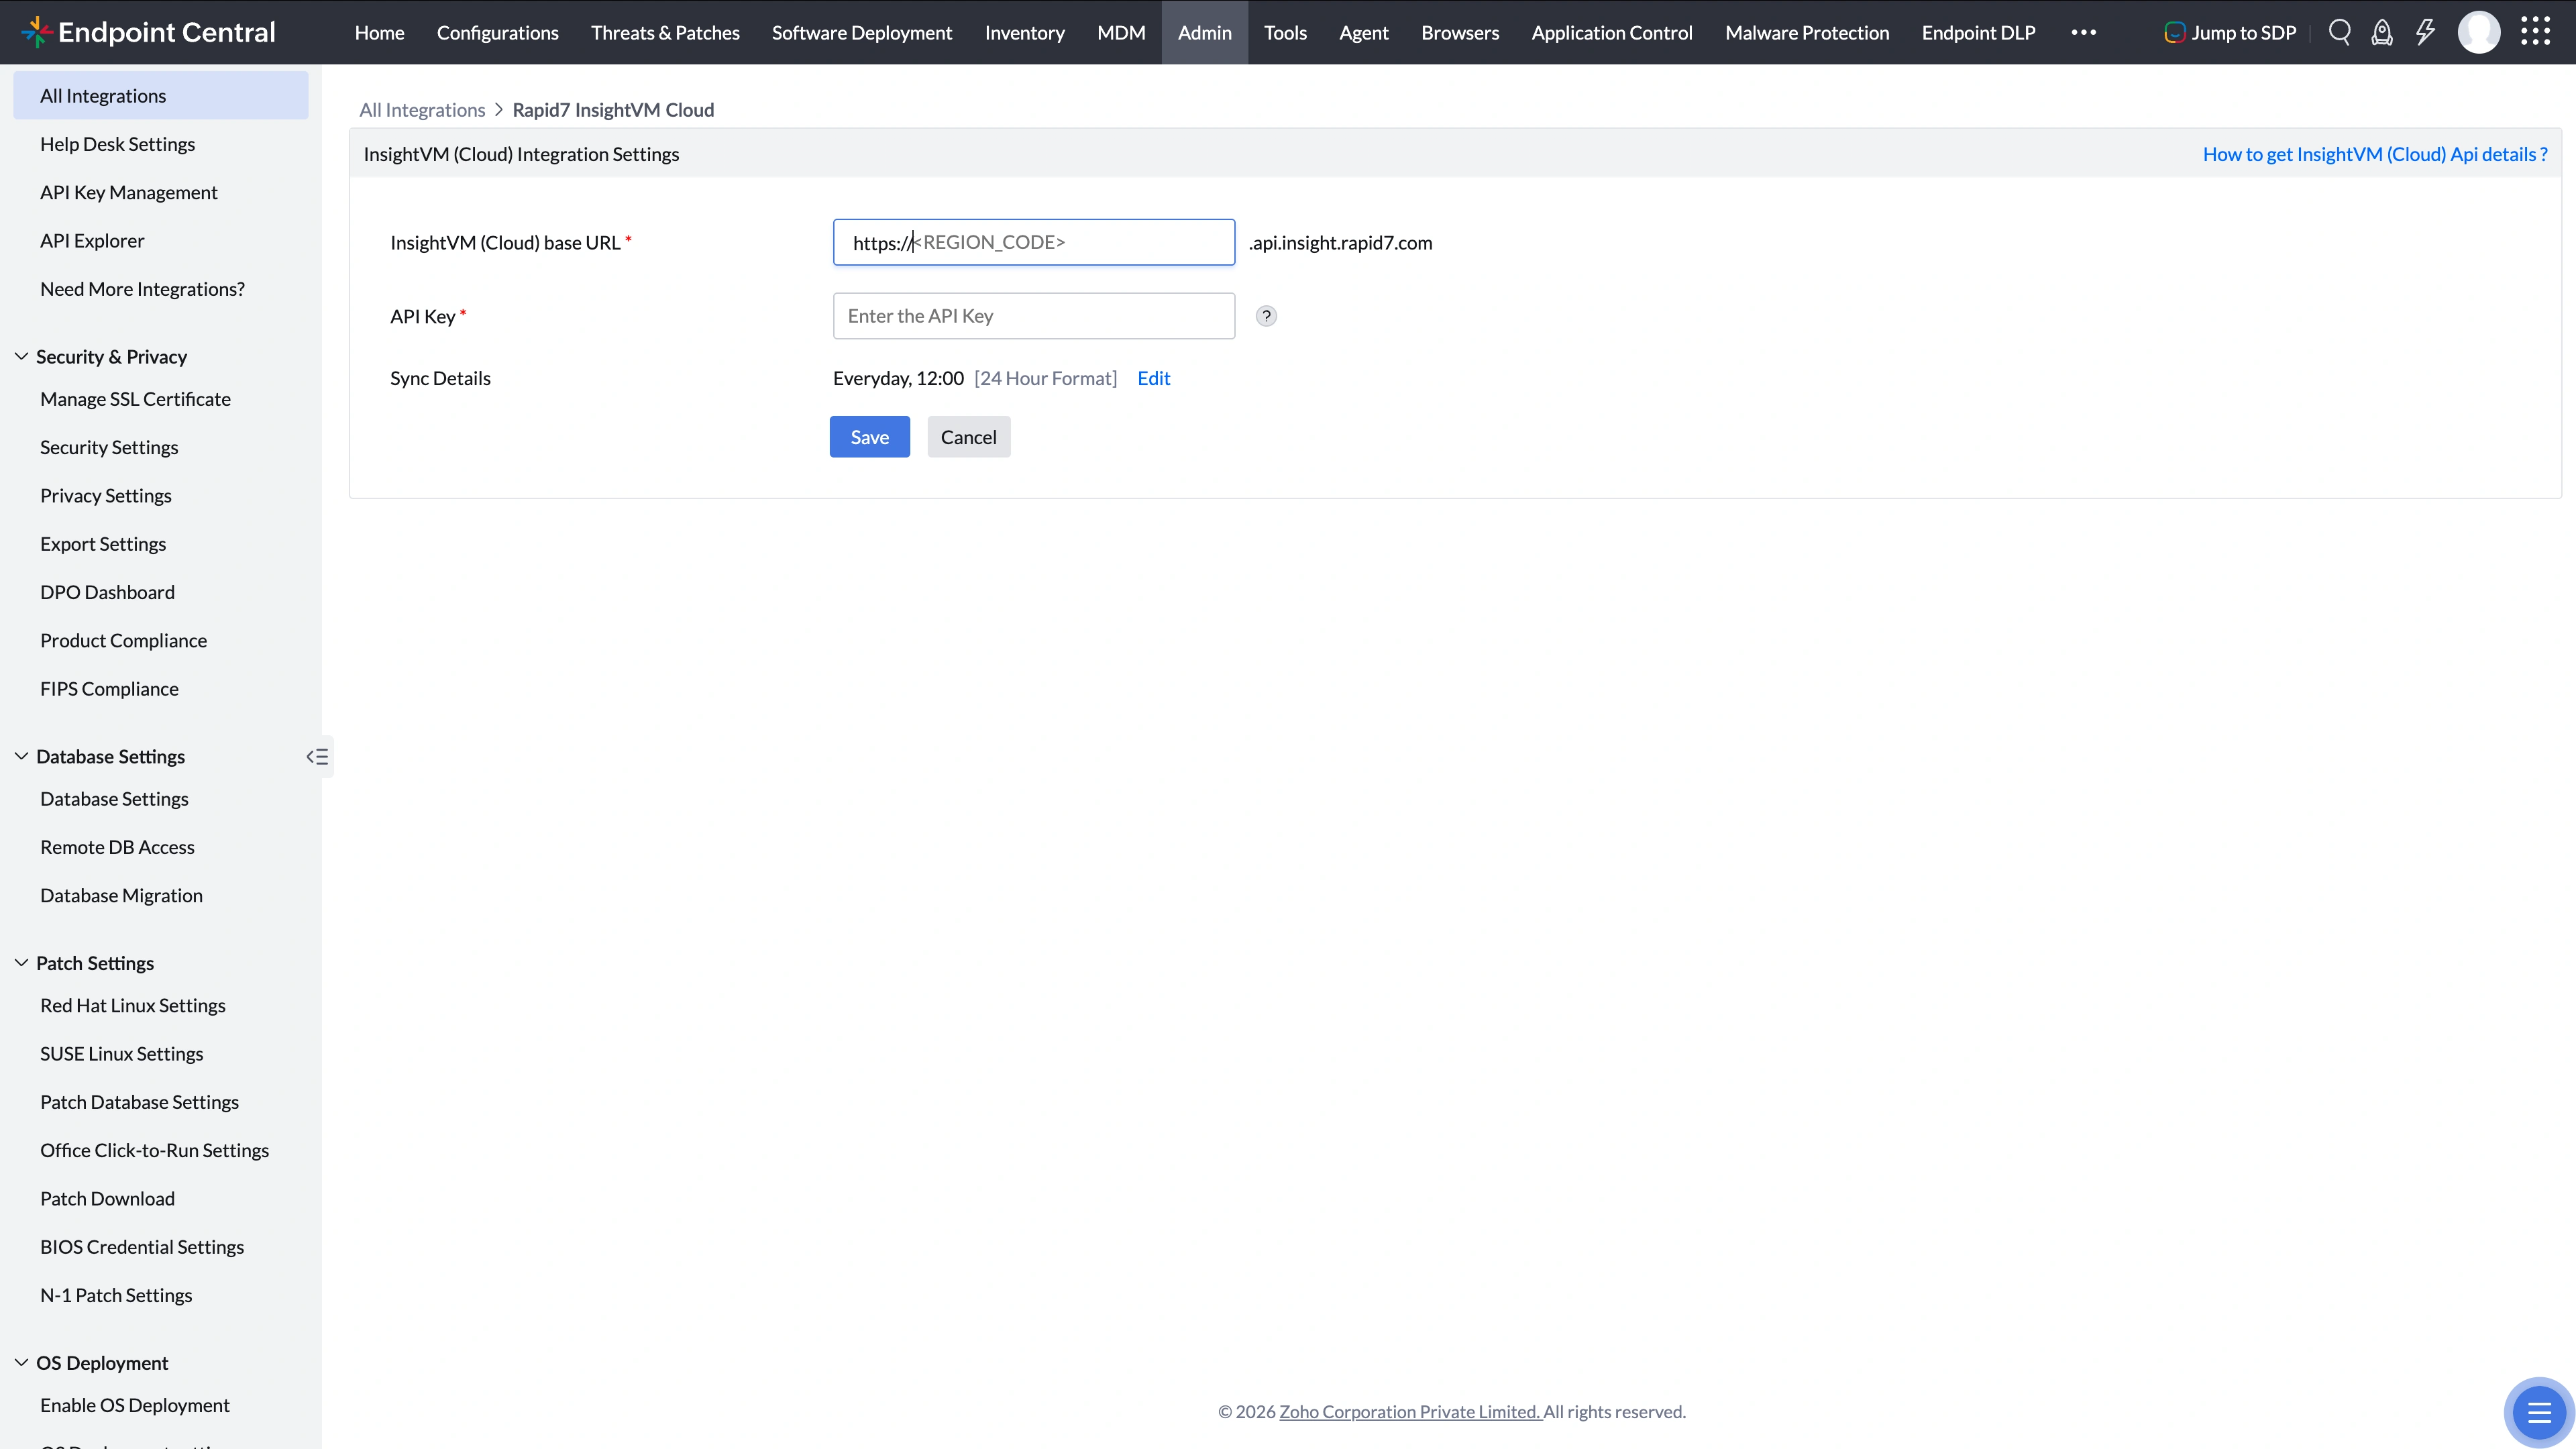2576x1449 pixels.
Task: Open the Agent tab
Action: tap(1364, 32)
